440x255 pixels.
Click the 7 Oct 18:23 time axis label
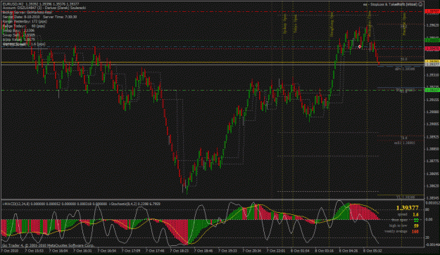coord(179,251)
